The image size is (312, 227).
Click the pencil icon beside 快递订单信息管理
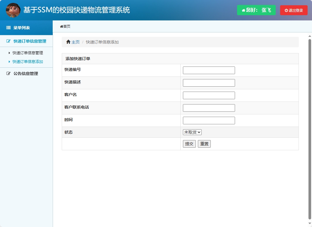(x=7, y=41)
